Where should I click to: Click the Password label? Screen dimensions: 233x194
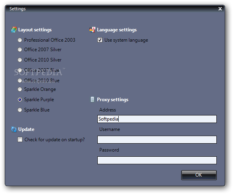point(109,150)
